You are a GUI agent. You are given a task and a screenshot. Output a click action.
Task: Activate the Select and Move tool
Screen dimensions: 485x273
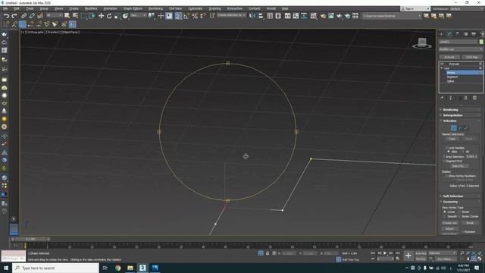(101, 16)
